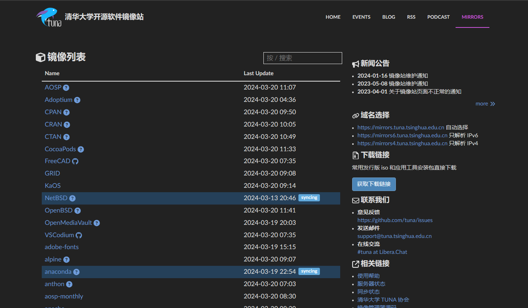Show help for anthon mirror
This screenshot has height=308, width=528.
(69, 285)
